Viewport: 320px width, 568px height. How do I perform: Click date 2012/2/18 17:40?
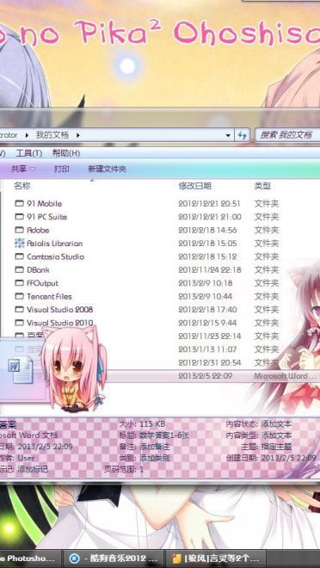pos(208,309)
